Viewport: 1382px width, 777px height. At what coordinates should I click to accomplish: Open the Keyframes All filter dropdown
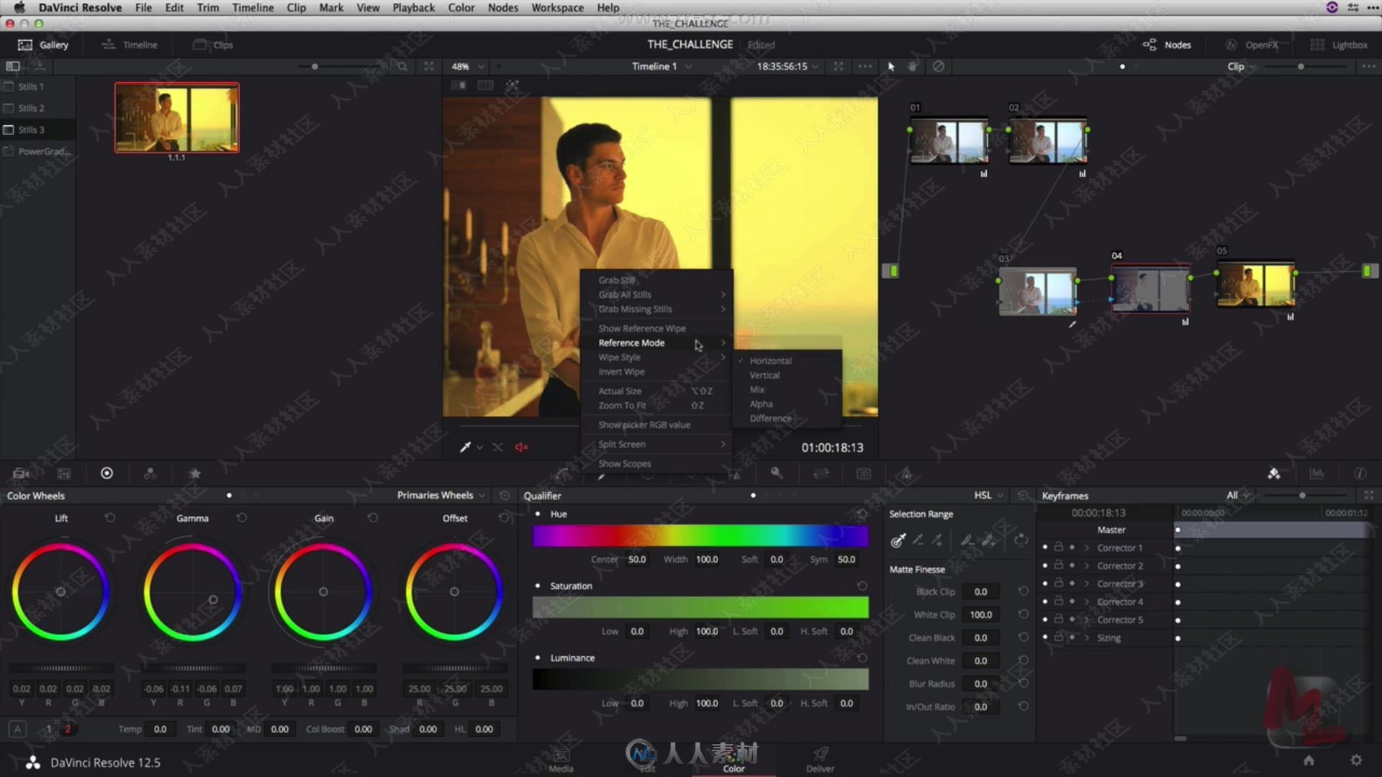pyautogui.click(x=1239, y=495)
